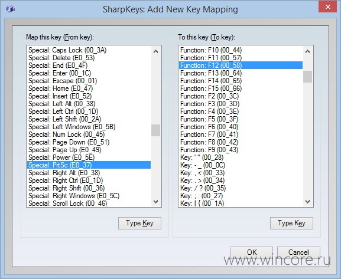Click To key list scroll down arrow
Viewport: 341px width, 279px height.
tap(307, 202)
